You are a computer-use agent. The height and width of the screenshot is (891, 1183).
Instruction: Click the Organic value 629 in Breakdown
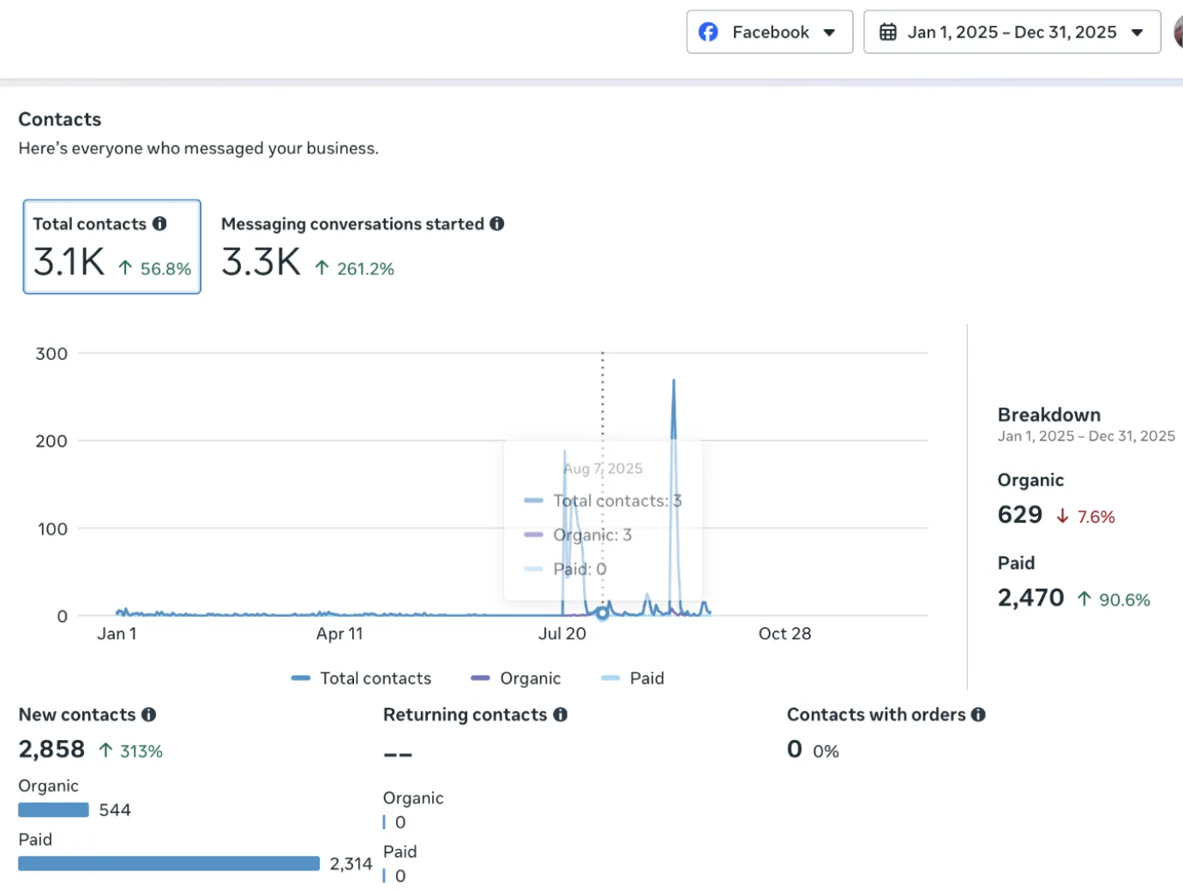[1020, 515]
